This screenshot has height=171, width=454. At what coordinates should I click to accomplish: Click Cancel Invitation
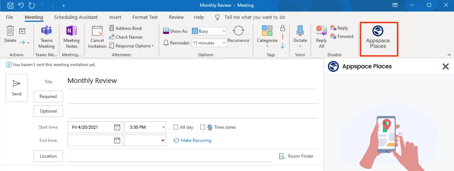[x=97, y=37]
